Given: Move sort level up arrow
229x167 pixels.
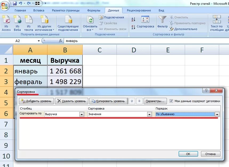Looking at the screenshot, I should tap(132, 101).
